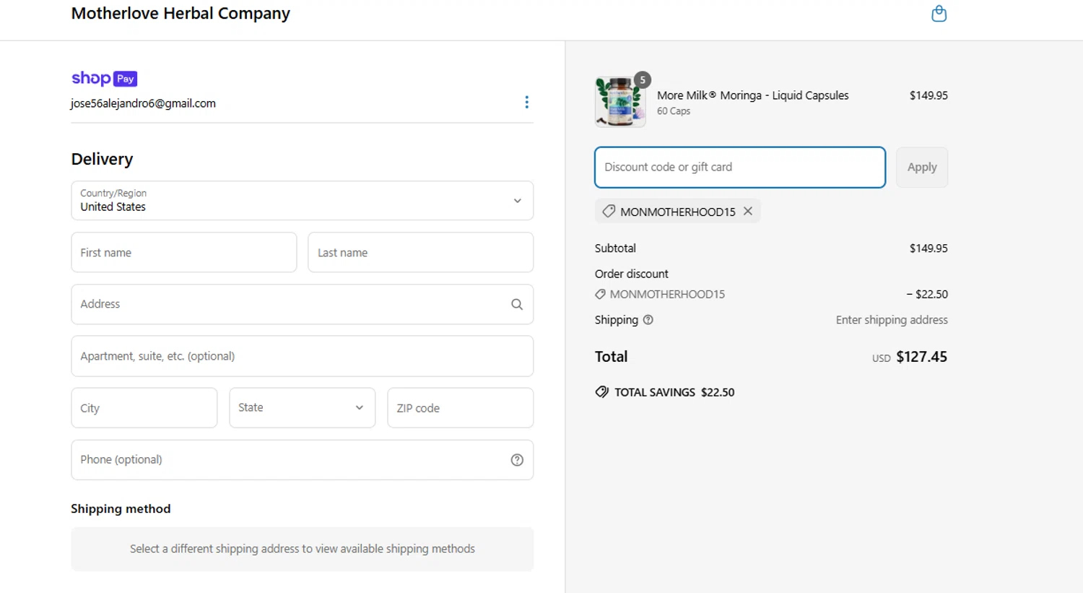The height and width of the screenshot is (593, 1083).
Task: Click the 'Shipping method' heading
Action: pyautogui.click(x=121, y=508)
